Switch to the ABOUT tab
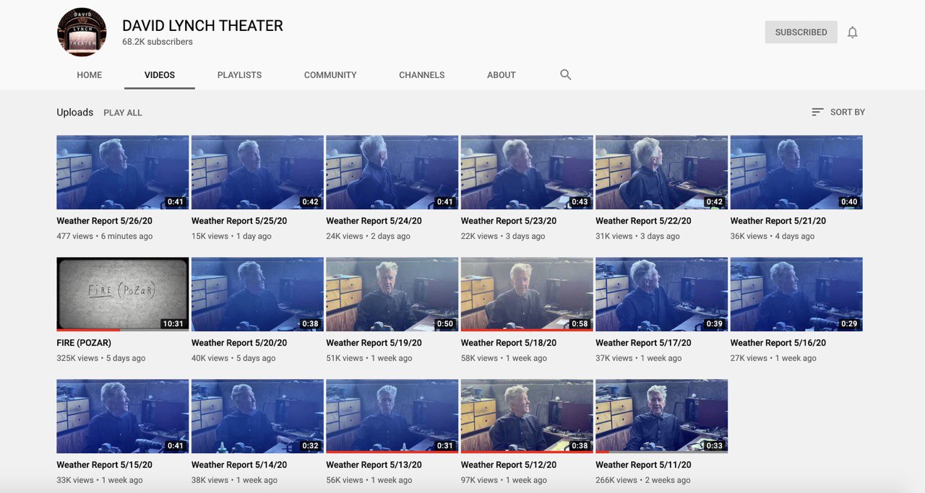This screenshot has width=925, height=493. 502,75
